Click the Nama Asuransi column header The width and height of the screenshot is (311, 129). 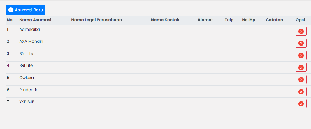35,20
